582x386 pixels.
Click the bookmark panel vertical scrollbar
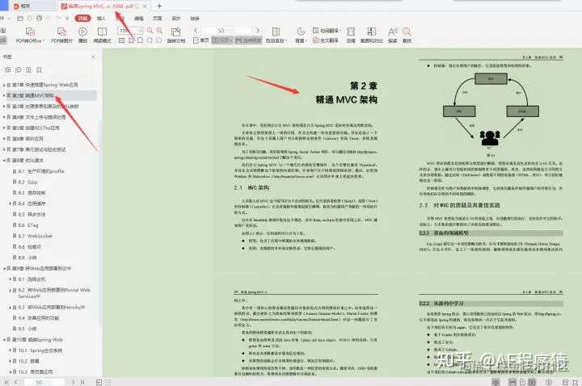(x=100, y=223)
